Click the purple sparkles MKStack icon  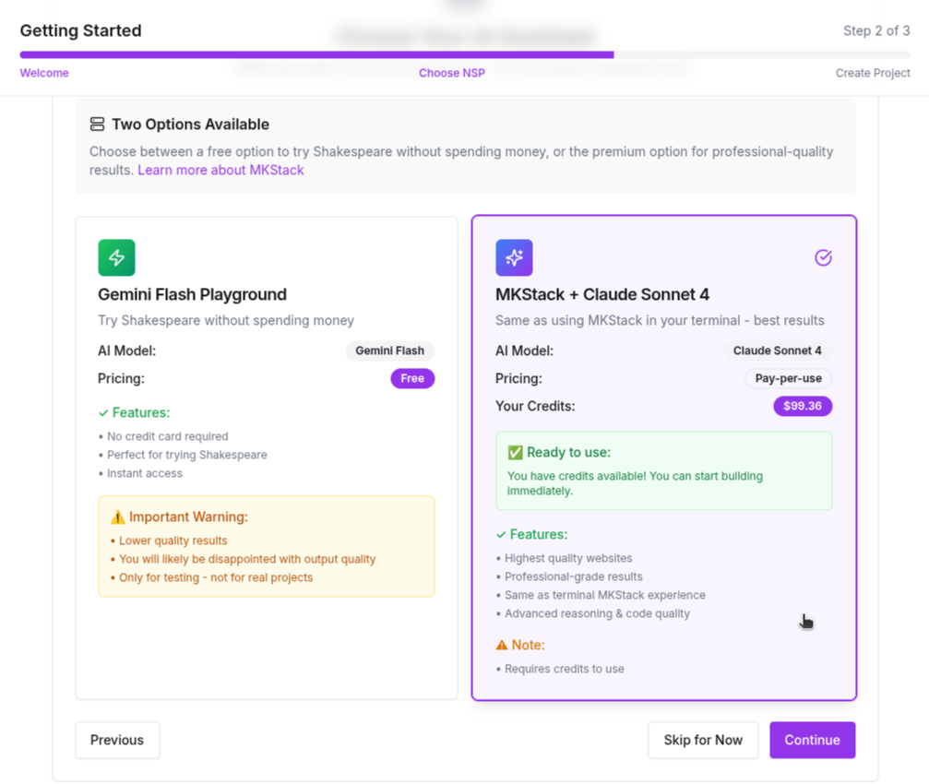point(514,257)
